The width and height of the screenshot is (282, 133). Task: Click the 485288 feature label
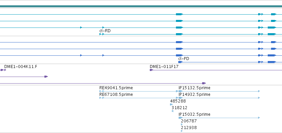[178, 101]
